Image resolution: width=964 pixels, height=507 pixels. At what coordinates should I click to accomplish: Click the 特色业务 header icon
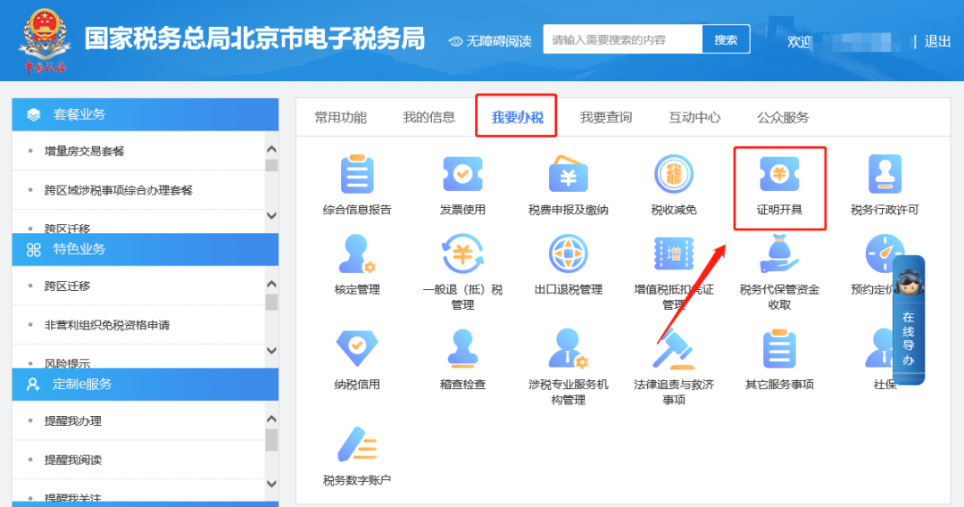coord(34,250)
